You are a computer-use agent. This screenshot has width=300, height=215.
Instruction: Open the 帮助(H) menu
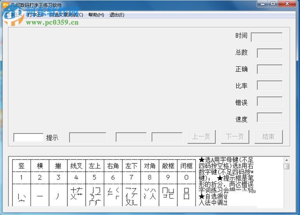(x=96, y=15)
